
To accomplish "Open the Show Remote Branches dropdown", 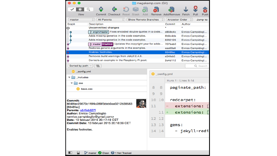I will tap(146, 19).
